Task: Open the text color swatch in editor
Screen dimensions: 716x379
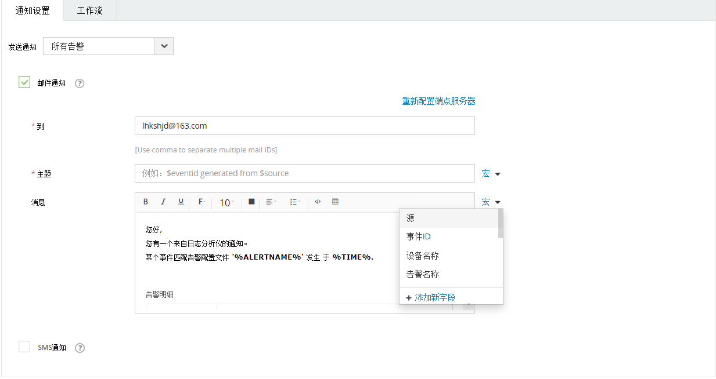Action: point(251,202)
